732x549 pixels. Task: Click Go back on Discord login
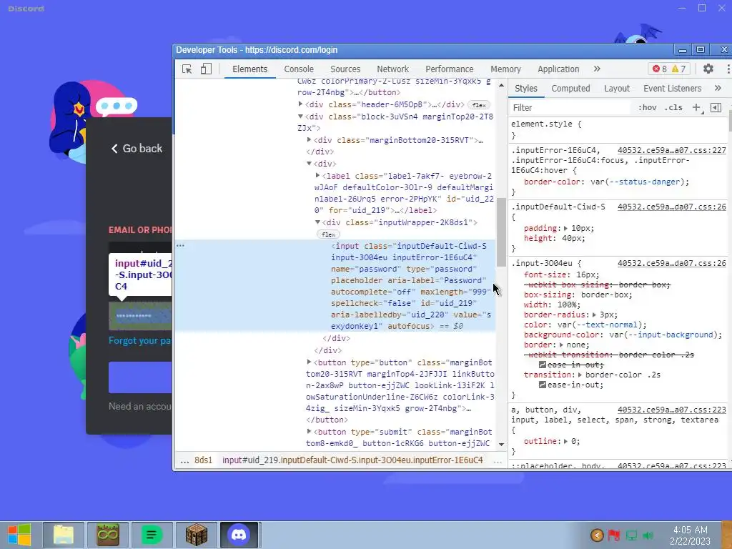click(137, 149)
